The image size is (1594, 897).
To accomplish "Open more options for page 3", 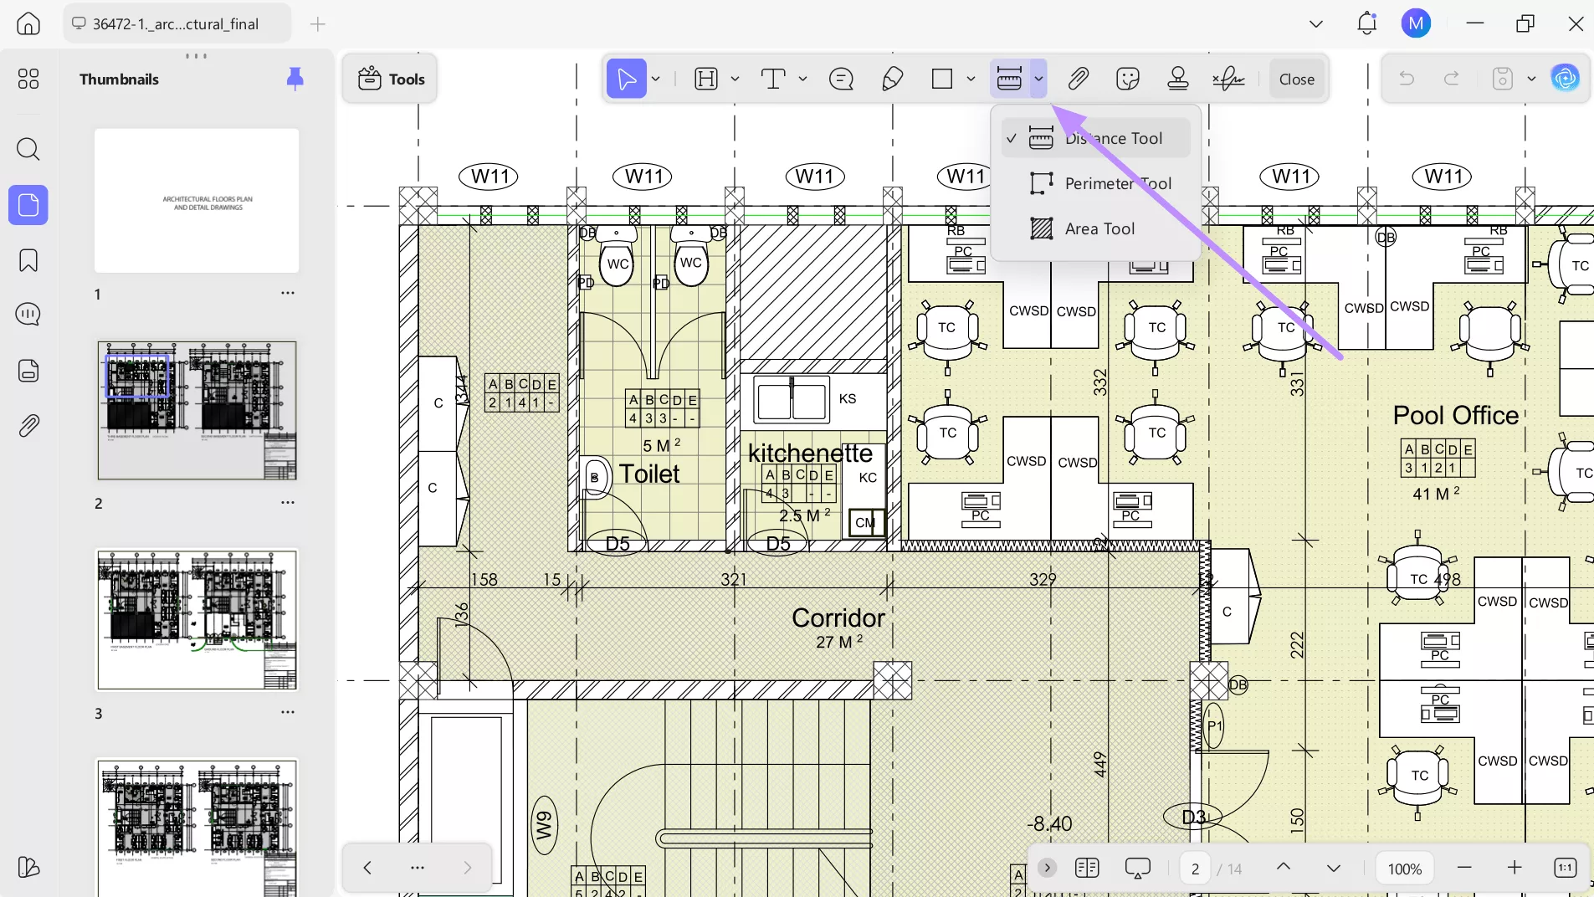I will [288, 712].
